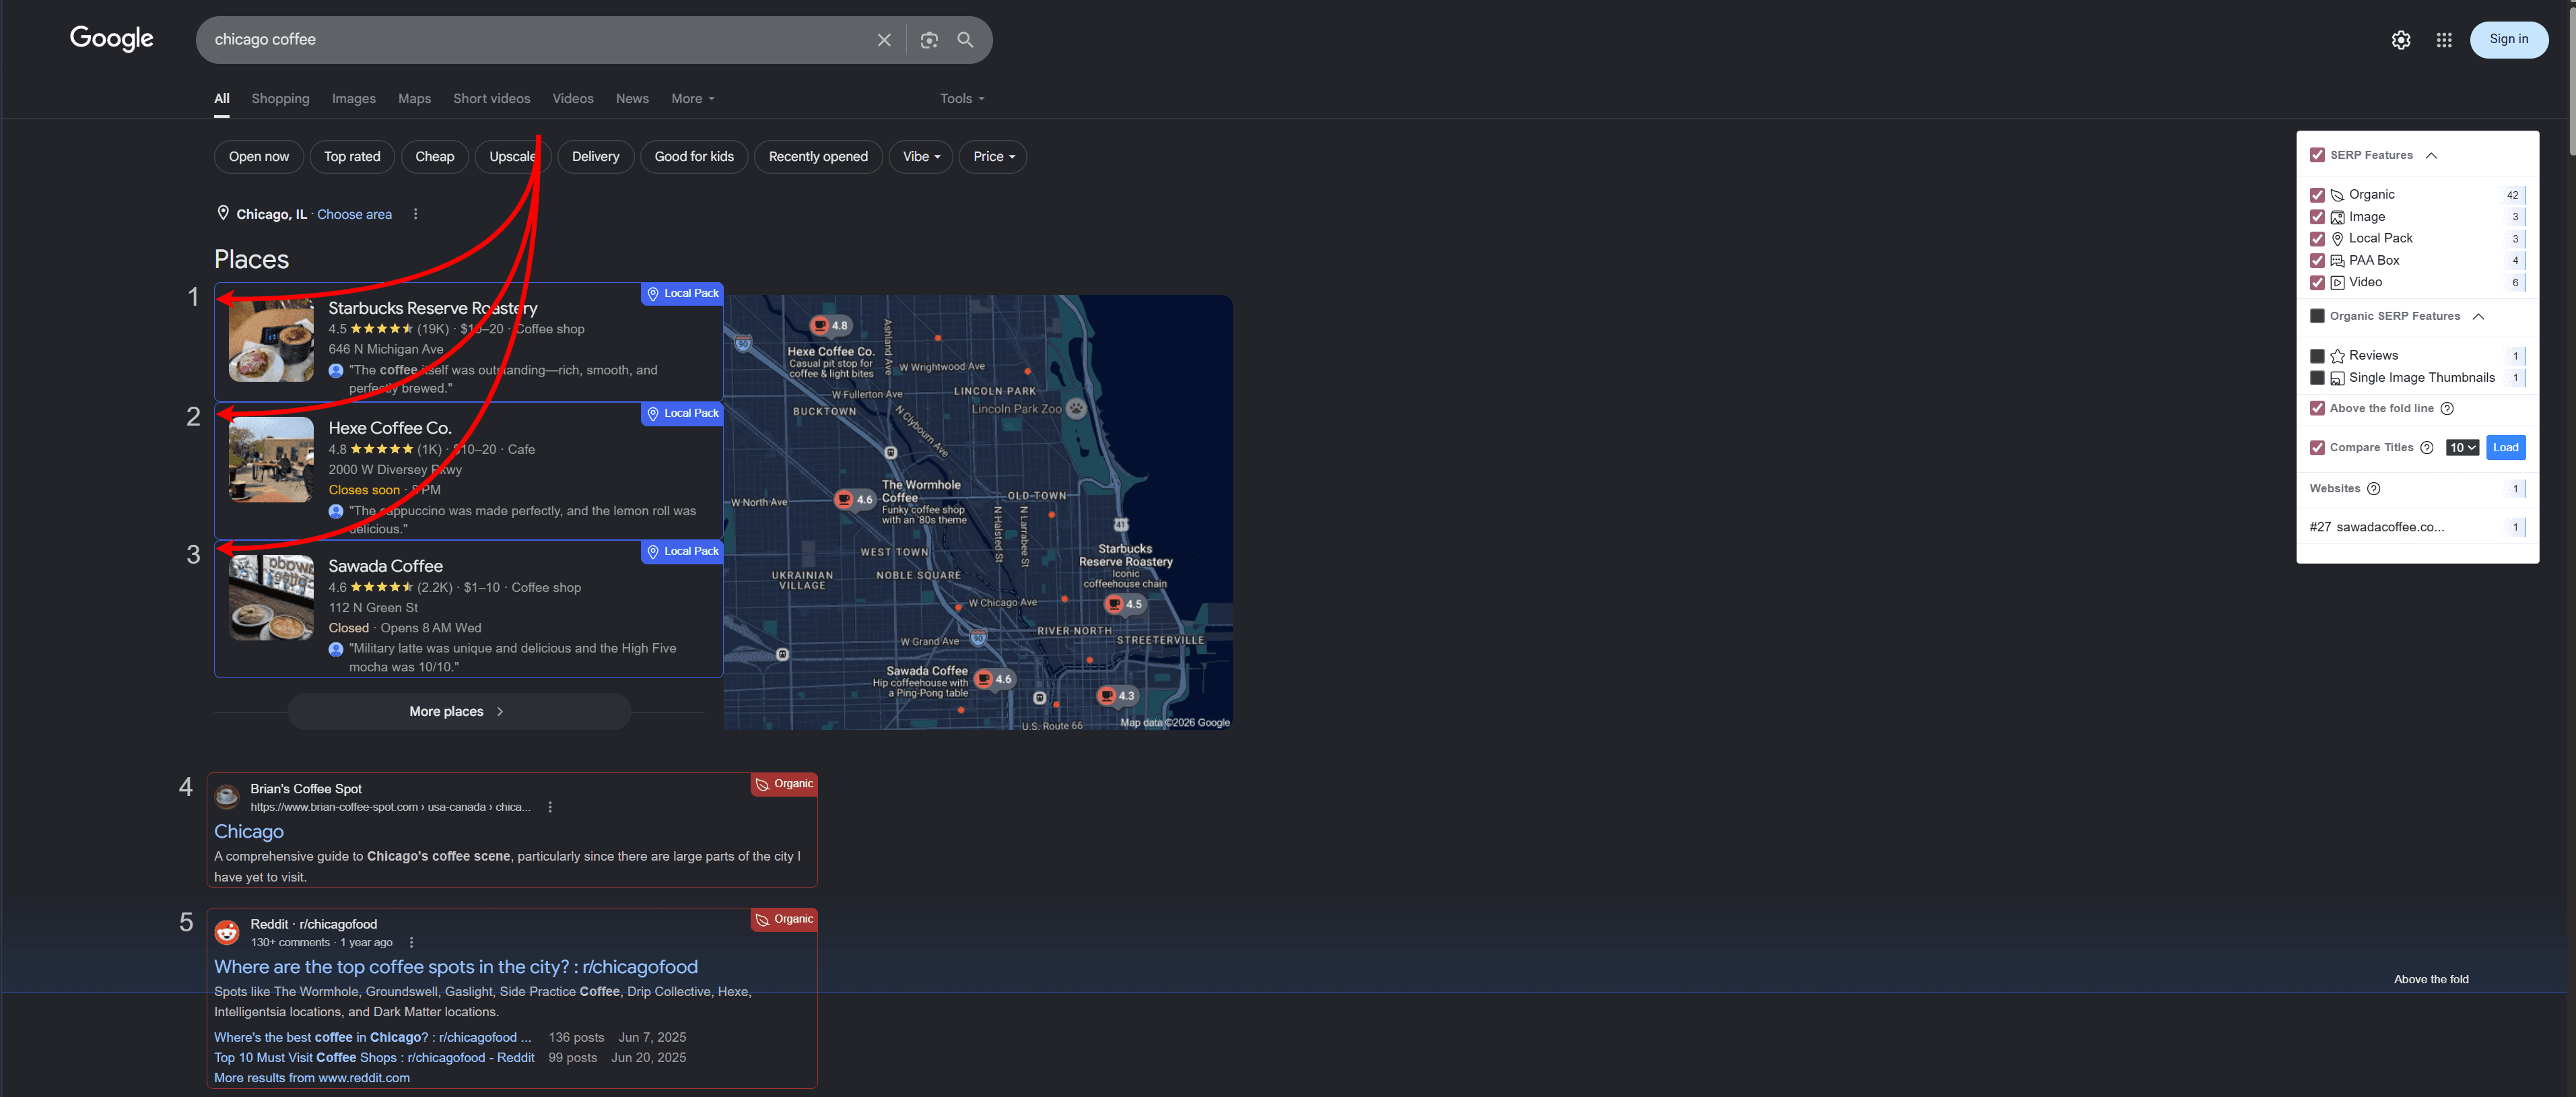
Task: Open More results from www.reddit.com
Action: coord(312,1078)
